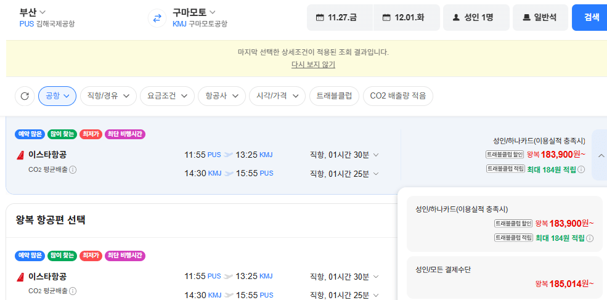Open the 시각/가격 filter dropdown
Image resolution: width=607 pixels, height=300 pixels.
[277, 96]
